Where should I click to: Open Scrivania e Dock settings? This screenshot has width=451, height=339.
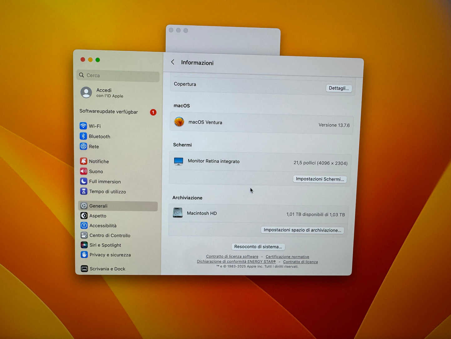pos(107,269)
